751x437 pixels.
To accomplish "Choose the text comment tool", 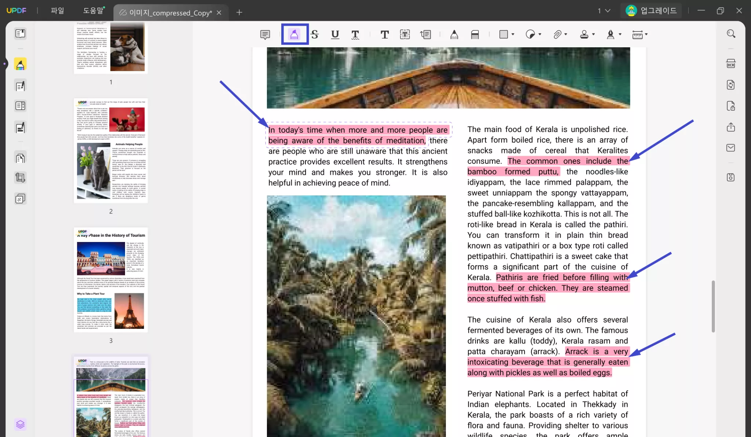I will pyautogui.click(x=385, y=34).
